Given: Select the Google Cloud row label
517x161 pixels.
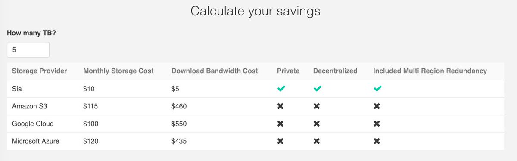Looking at the screenshot, I should pos(33,124).
